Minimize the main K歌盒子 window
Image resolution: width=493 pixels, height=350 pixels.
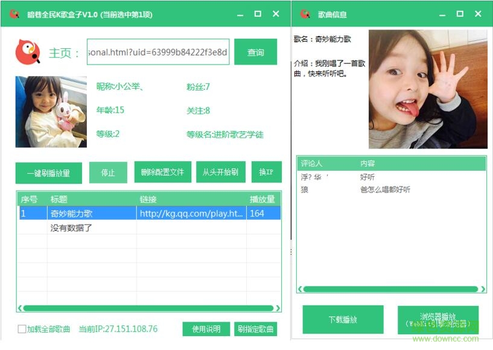click(240, 14)
